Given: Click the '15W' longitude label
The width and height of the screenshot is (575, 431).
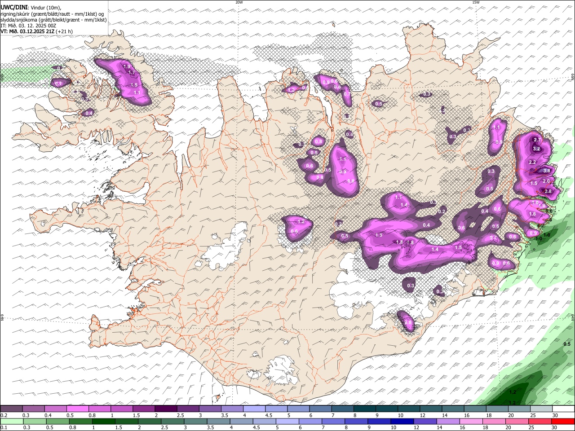Looking at the screenshot, I should point(476,2).
